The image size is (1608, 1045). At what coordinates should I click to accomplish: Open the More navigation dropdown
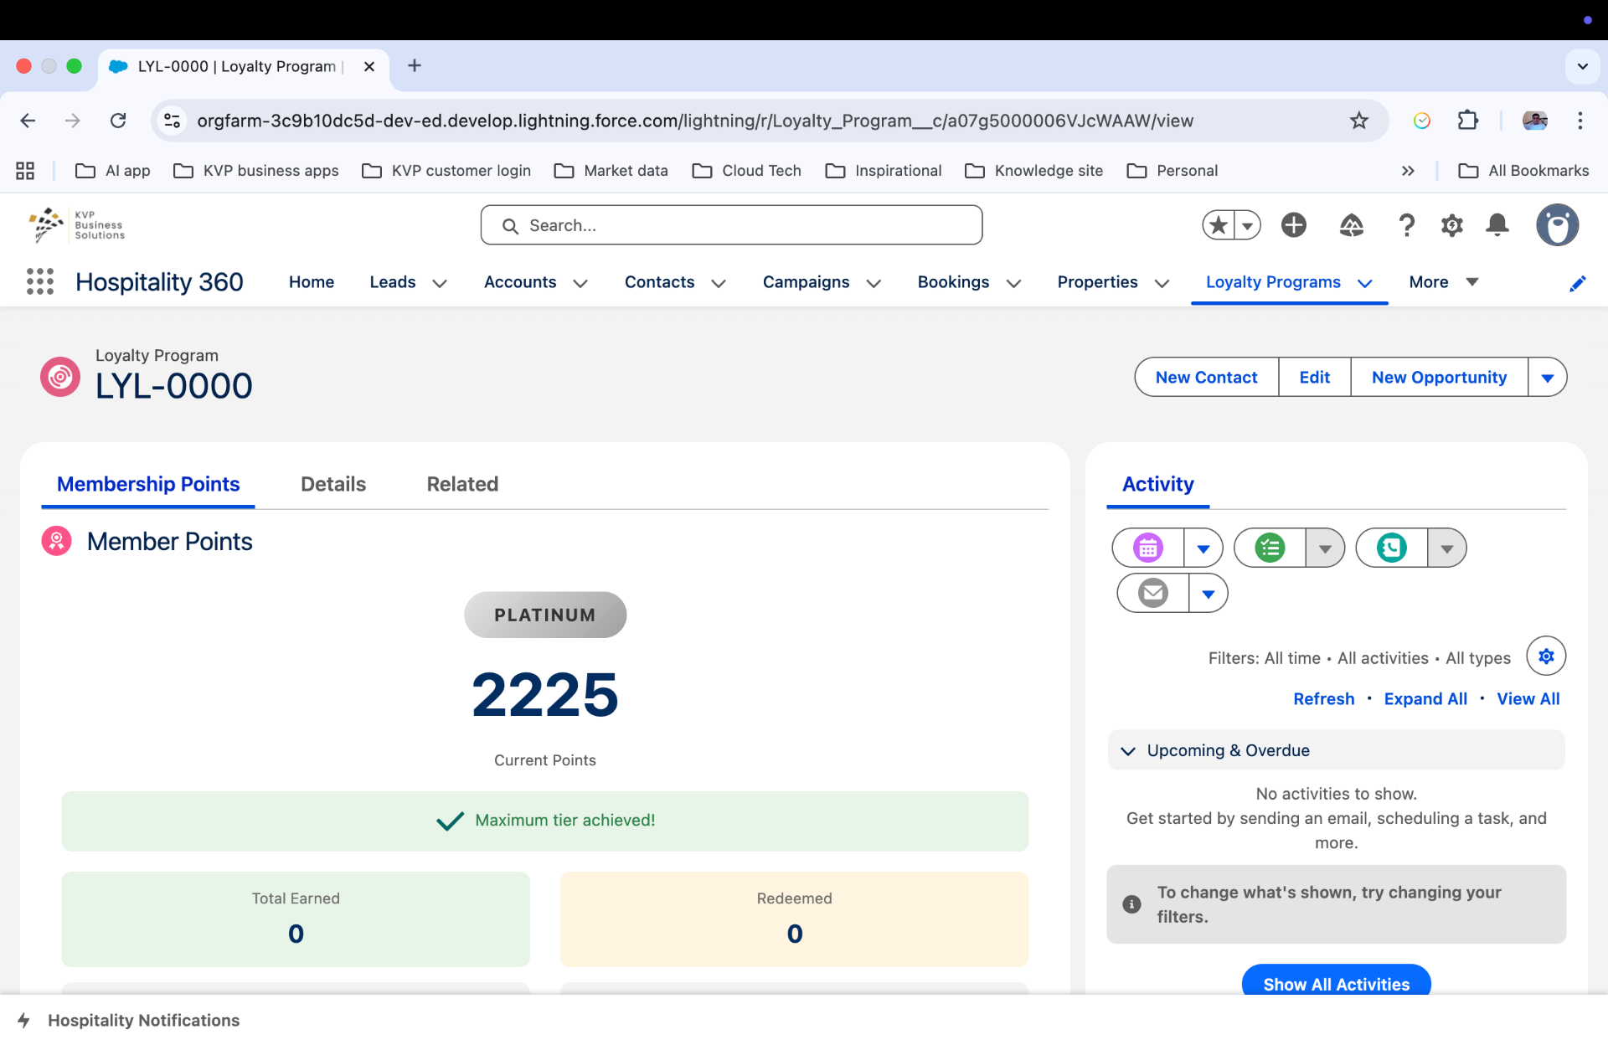tap(1444, 282)
